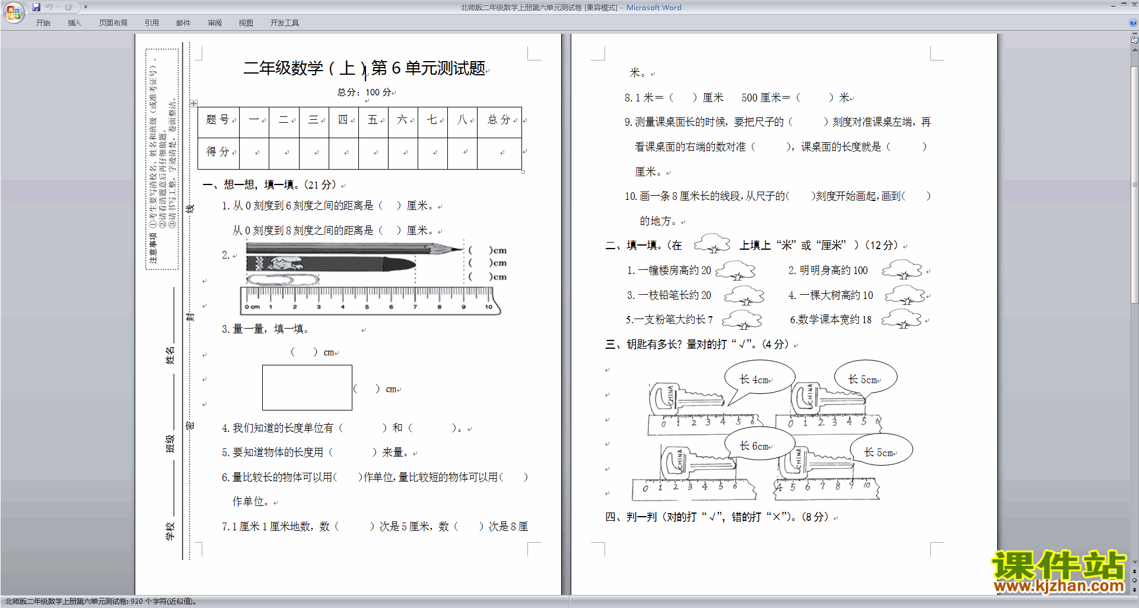Click the heading 一、想一想,填一填。(21分)
The width and height of the screenshot is (1139, 608).
(272, 184)
